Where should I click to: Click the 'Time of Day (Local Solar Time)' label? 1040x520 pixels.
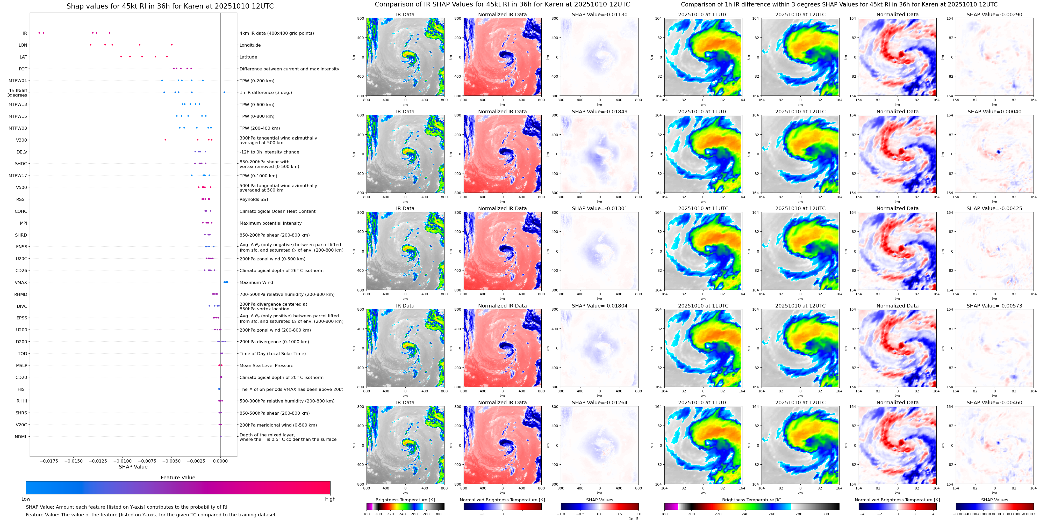coord(272,354)
